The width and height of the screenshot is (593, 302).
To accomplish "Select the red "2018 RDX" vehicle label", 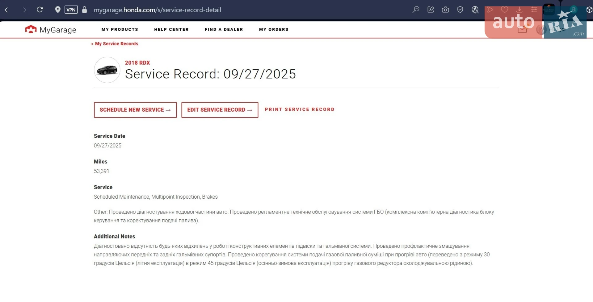I will (x=137, y=63).
